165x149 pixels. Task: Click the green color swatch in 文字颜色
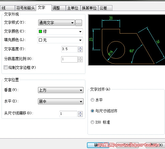pyautogui.click(x=40, y=31)
